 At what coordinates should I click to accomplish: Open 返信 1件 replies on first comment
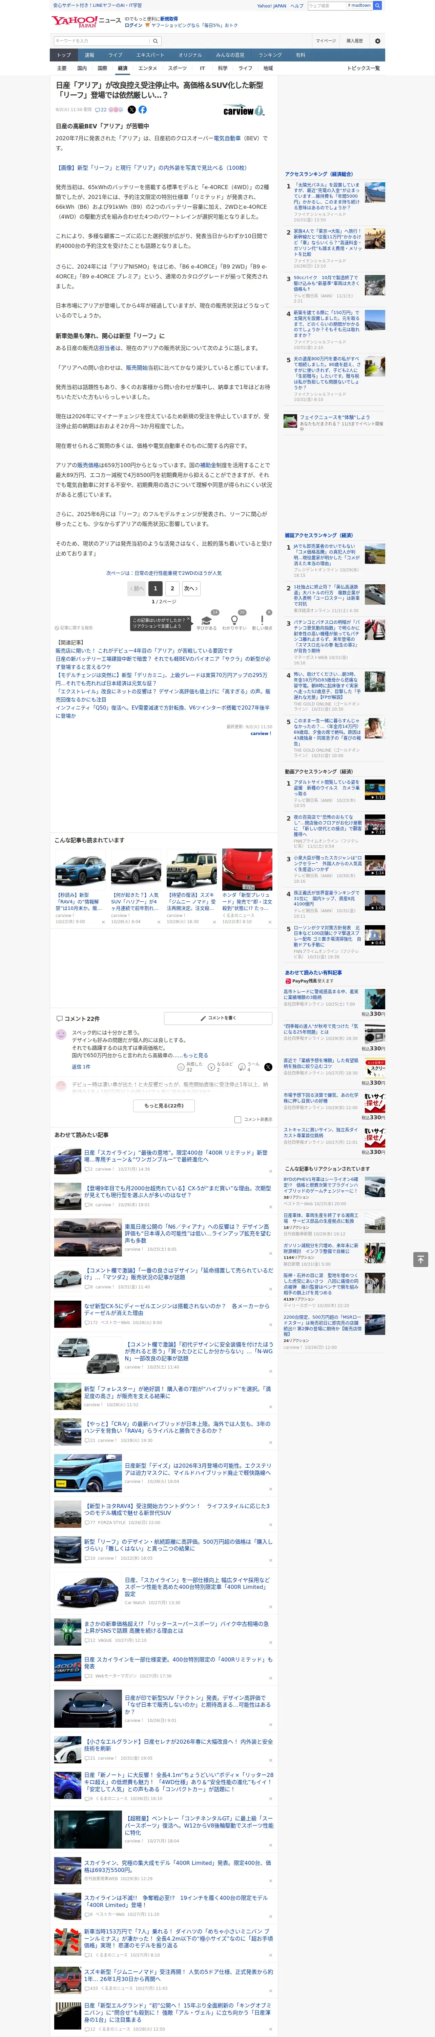[81, 1067]
